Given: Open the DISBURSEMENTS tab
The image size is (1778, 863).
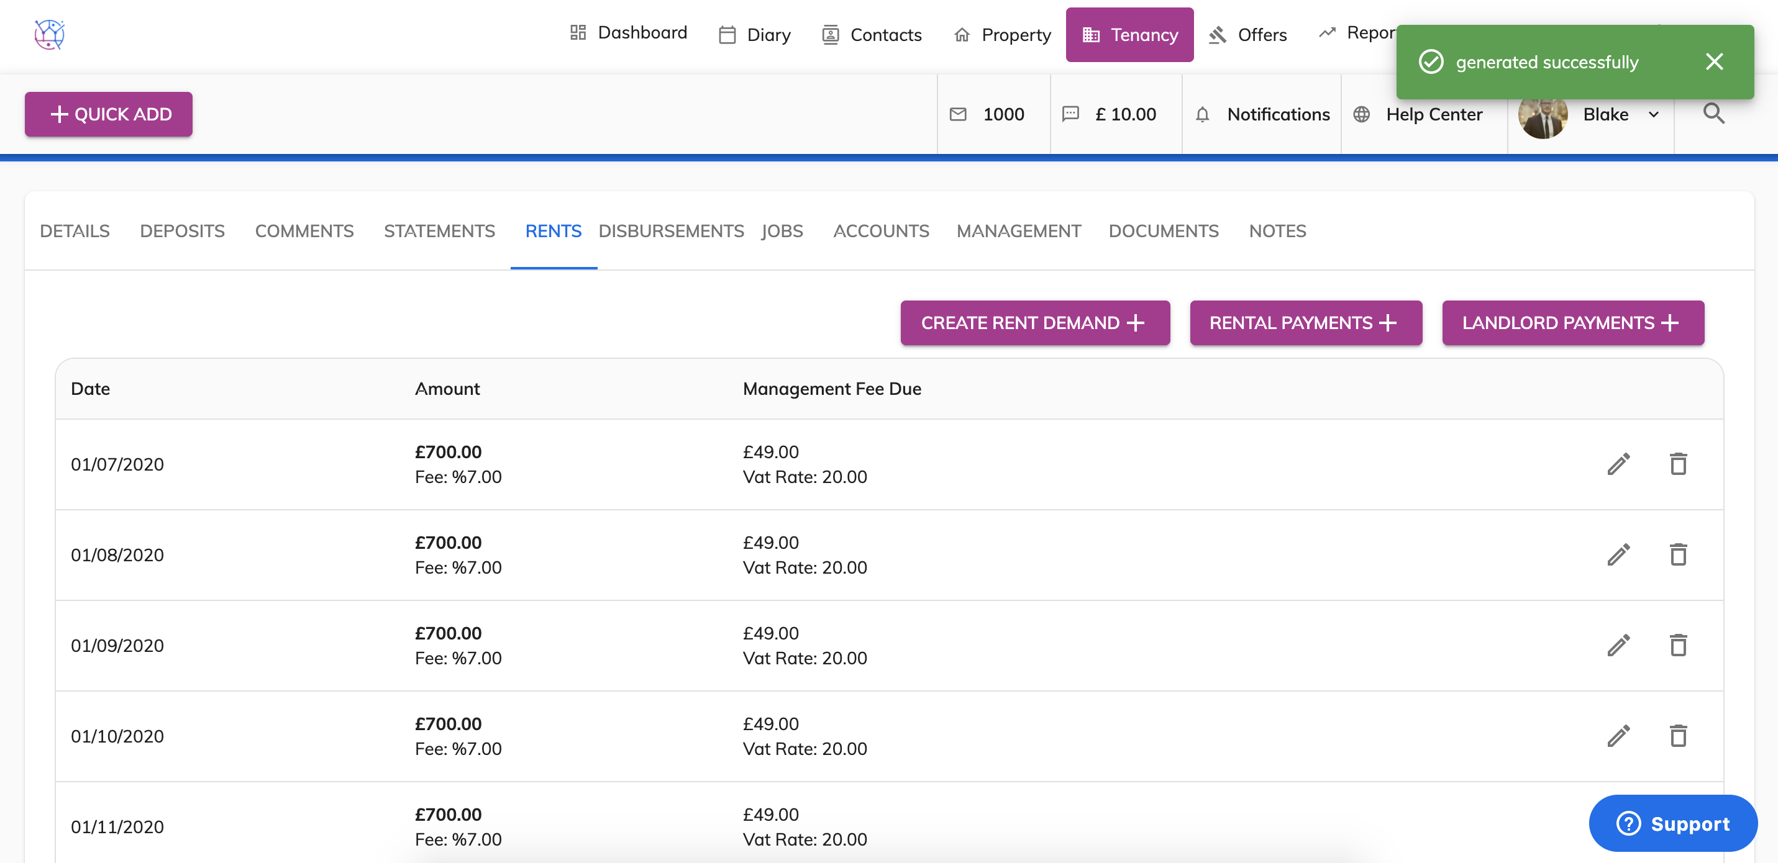Looking at the screenshot, I should coord(670,231).
